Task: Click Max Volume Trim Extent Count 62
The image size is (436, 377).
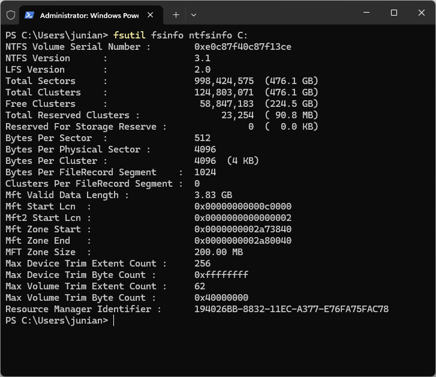Action: click(x=200, y=286)
